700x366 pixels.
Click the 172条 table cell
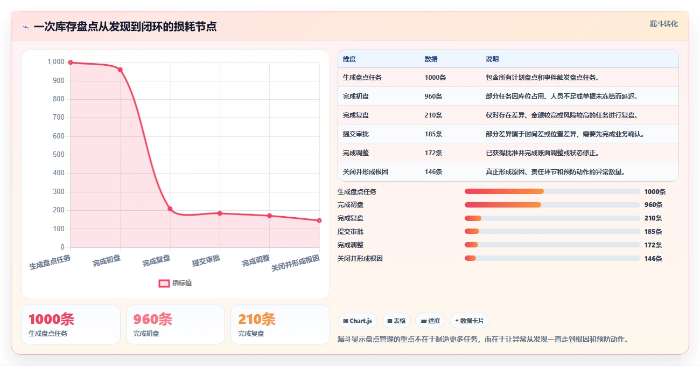pos(433,153)
